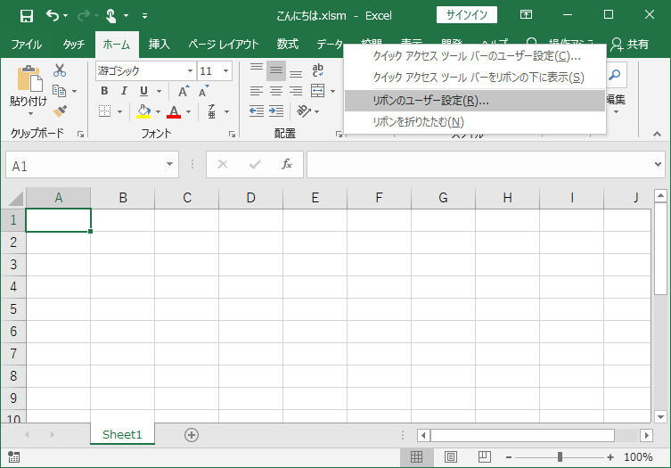This screenshot has height=468, width=671.
Task: Open the Name Box dropdown arrow
Action: [x=169, y=164]
